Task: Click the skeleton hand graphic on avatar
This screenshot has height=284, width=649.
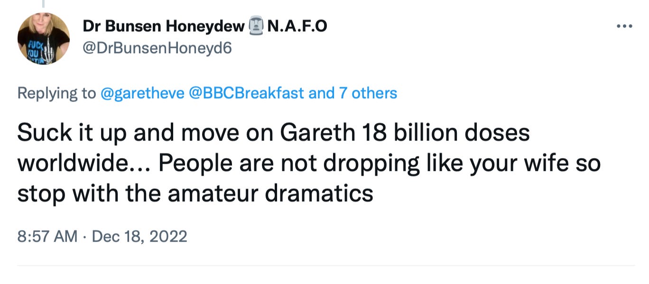Action: [x=49, y=53]
